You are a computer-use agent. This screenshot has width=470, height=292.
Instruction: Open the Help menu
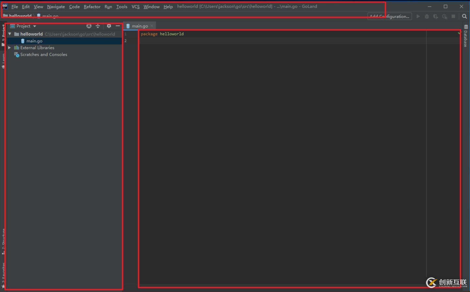(168, 7)
